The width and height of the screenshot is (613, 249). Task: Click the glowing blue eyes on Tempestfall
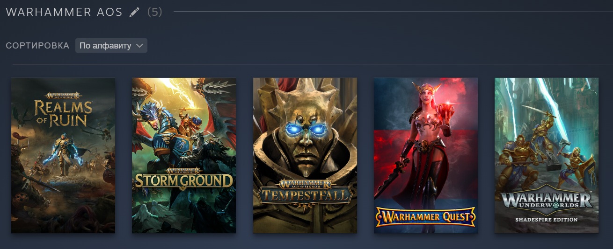point(304,130)
